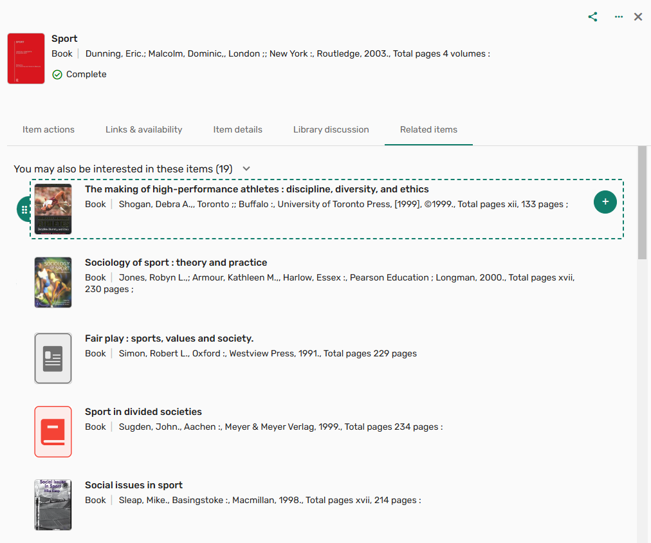Collapse the interested items list chevron
Image resolution: width=651 pixels, height=543 pixels.
(246, 169)
